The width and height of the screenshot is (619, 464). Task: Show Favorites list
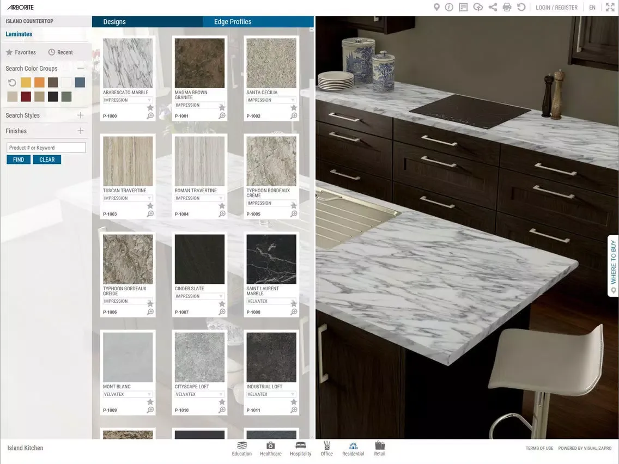21,52
